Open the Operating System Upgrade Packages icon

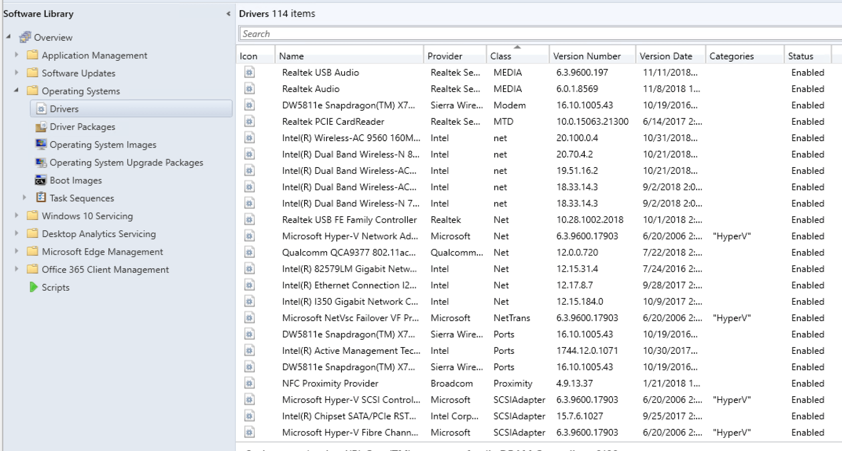pos(42,162)
